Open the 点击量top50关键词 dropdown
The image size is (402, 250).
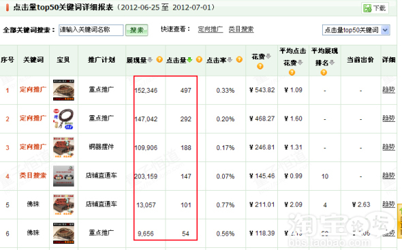click(356, 30)
